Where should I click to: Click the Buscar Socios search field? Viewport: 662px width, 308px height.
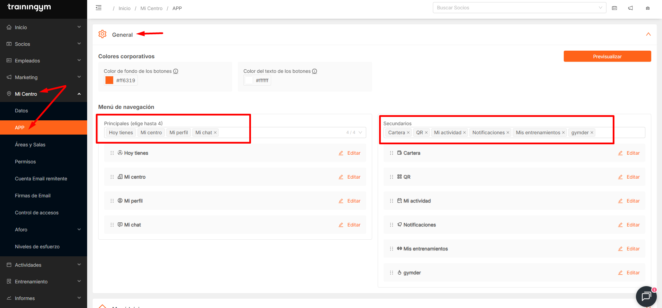click(x=517, y=8)
